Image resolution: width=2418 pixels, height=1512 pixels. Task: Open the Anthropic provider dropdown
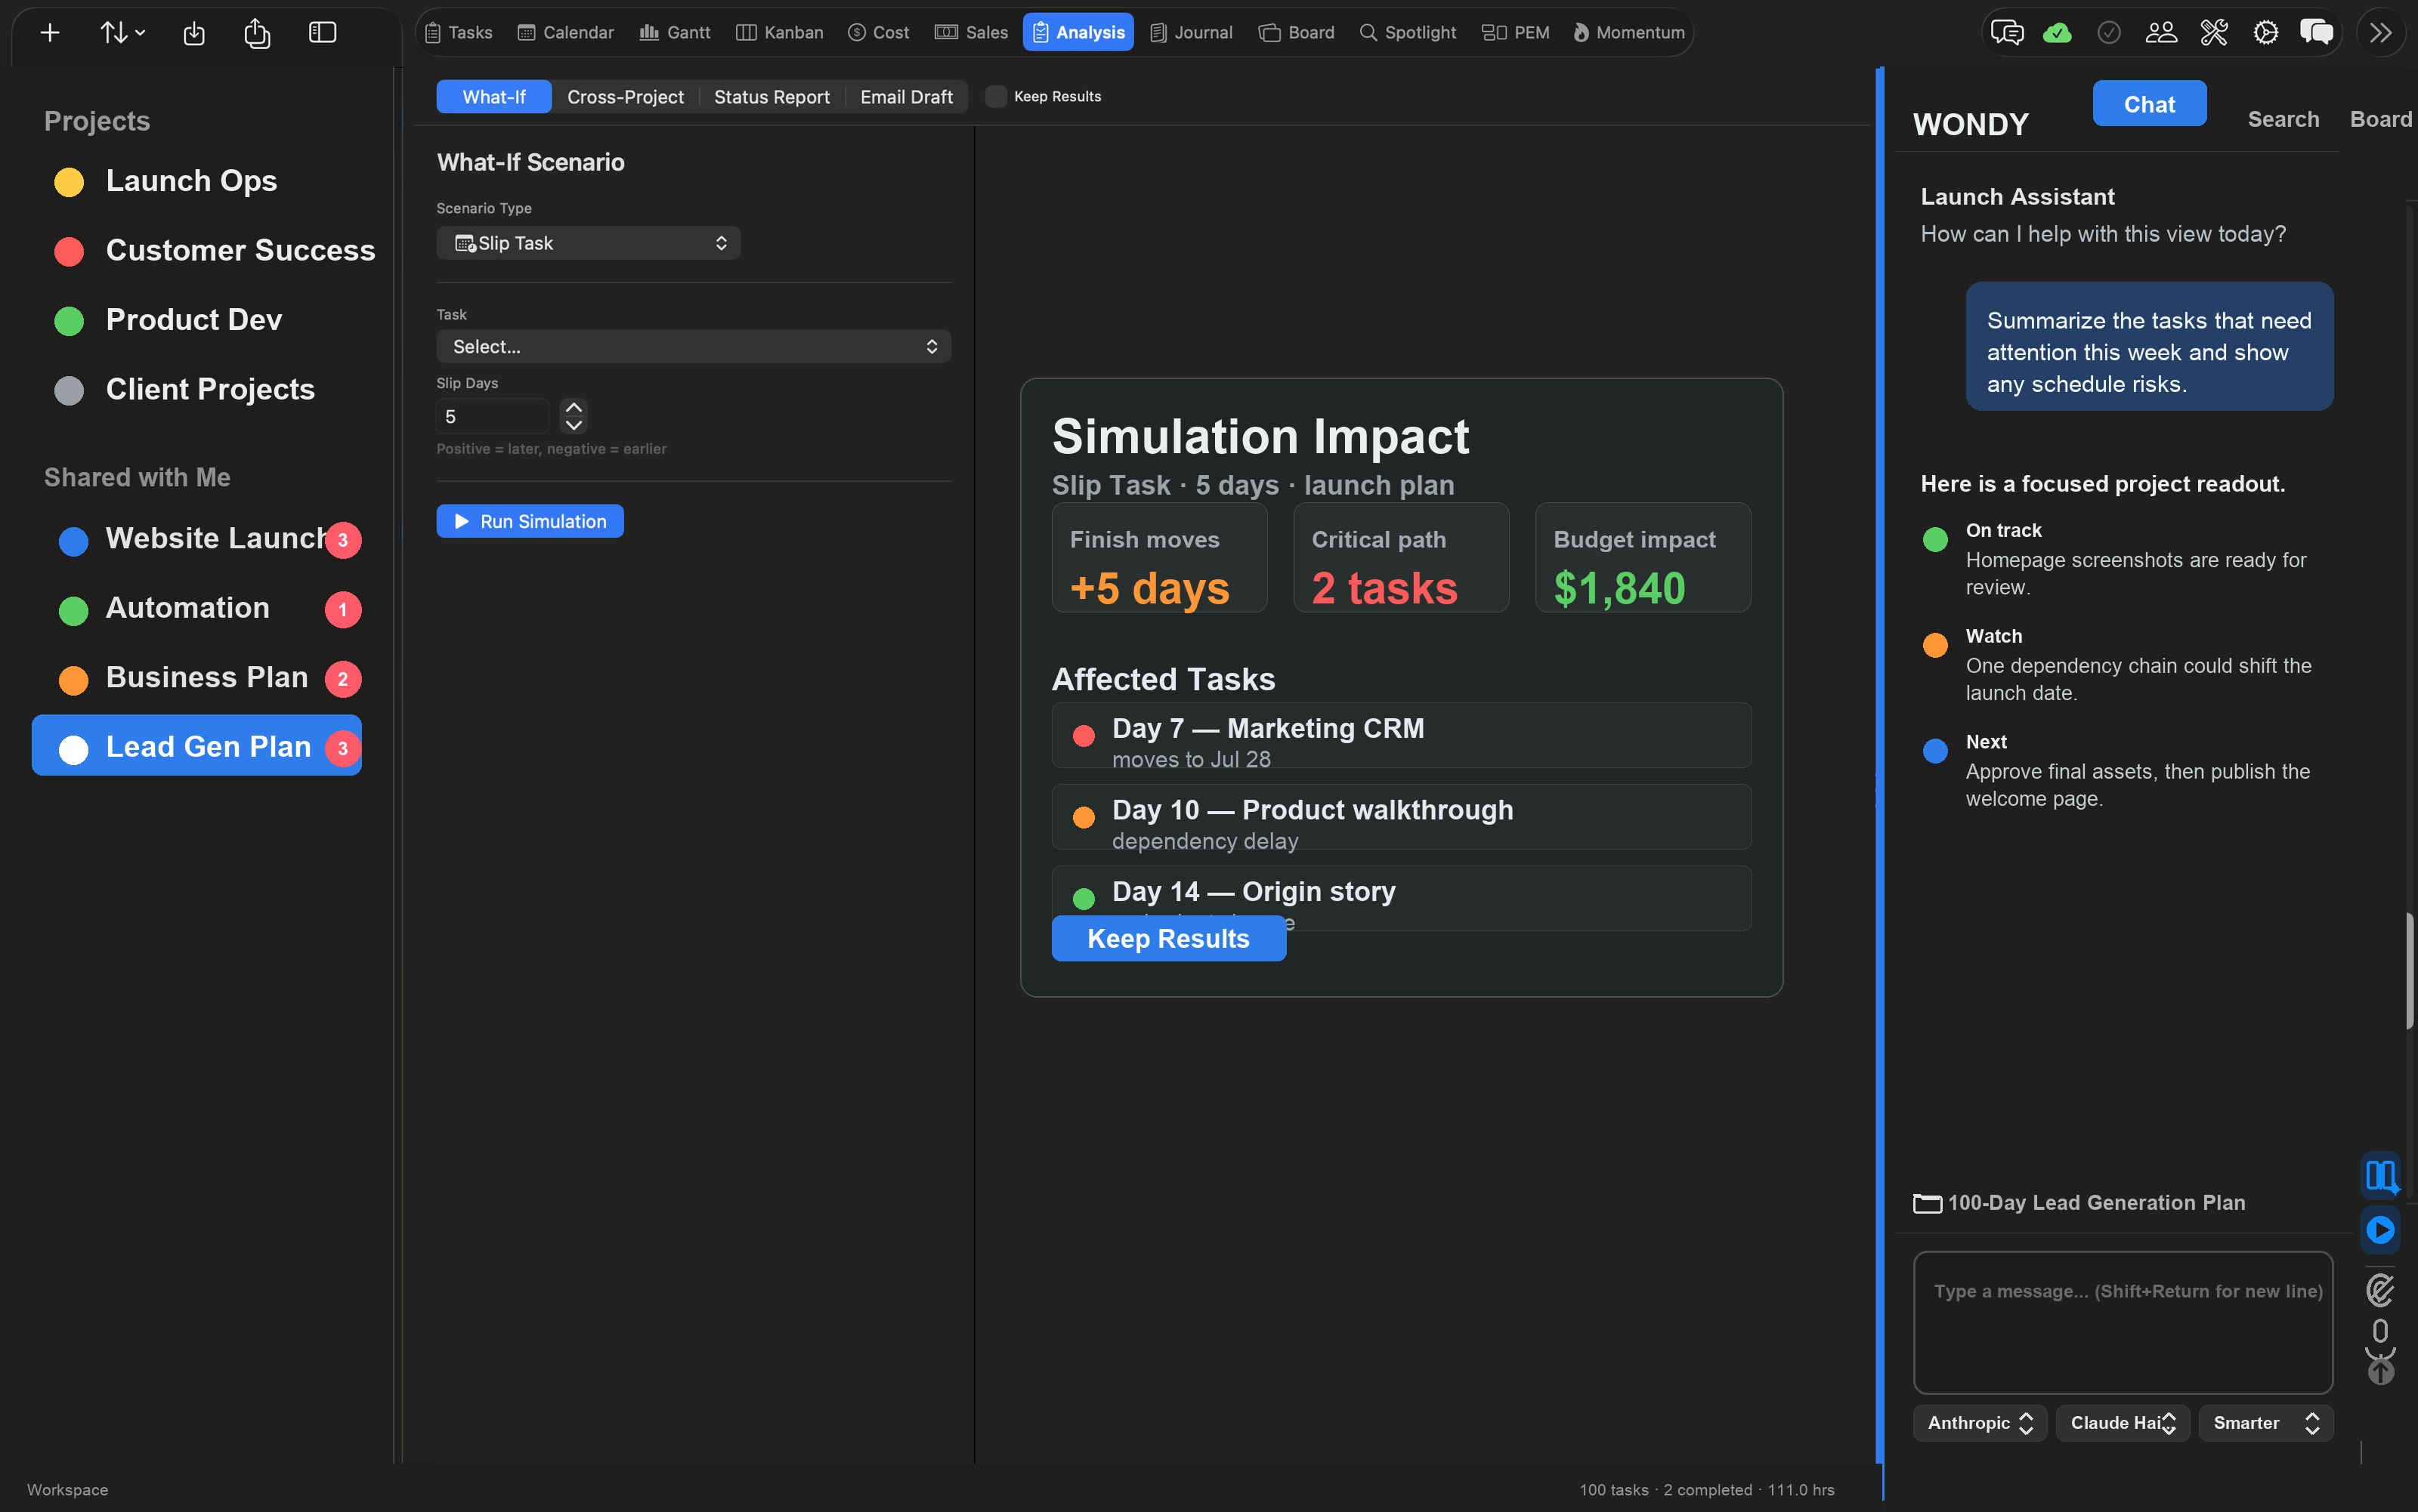[x=1980, y=1423]
